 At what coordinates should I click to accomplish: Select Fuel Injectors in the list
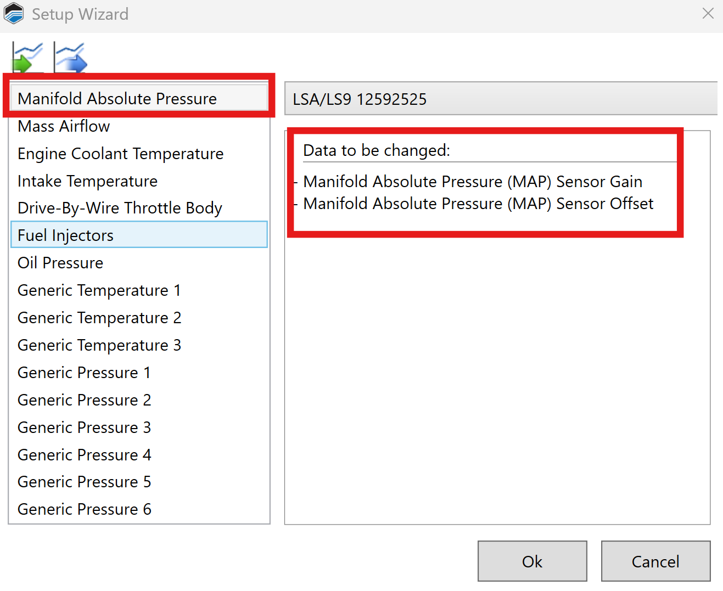point(65,235)
